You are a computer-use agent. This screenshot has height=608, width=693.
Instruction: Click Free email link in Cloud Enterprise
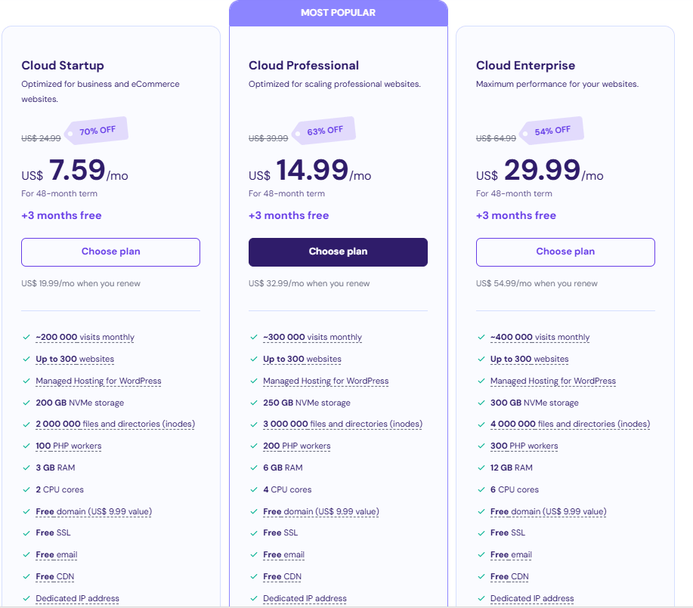511,555
